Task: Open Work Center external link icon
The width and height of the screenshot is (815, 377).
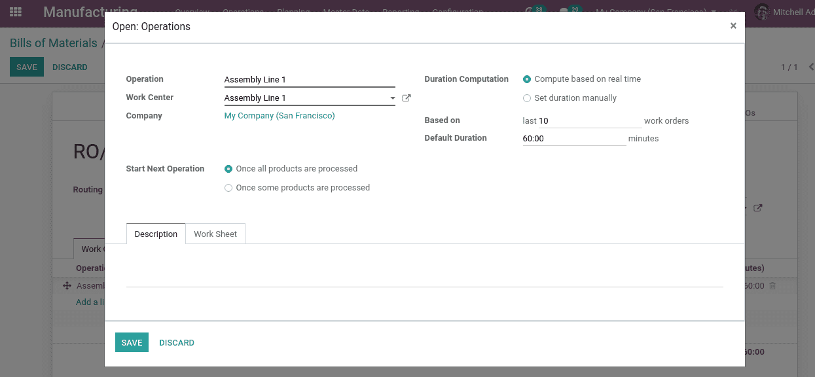Action: point(407,98)
